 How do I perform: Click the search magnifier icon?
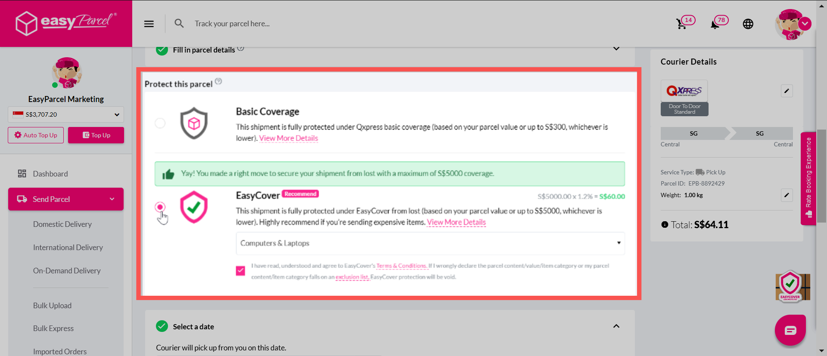tap(179, 24)
